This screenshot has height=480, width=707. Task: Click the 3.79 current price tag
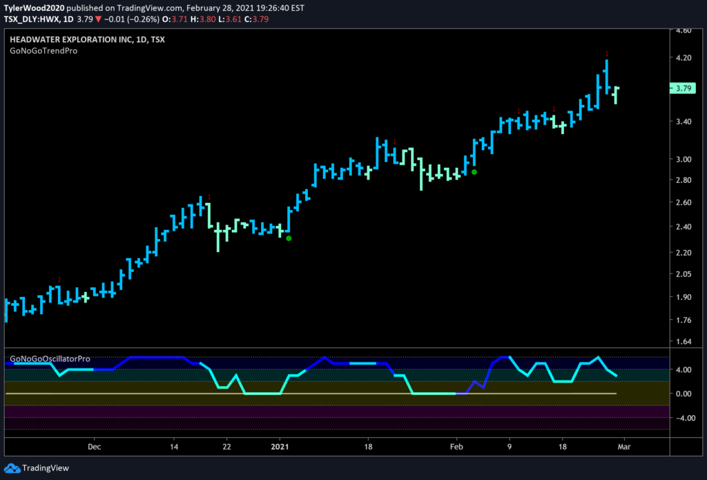pos(684,88)
